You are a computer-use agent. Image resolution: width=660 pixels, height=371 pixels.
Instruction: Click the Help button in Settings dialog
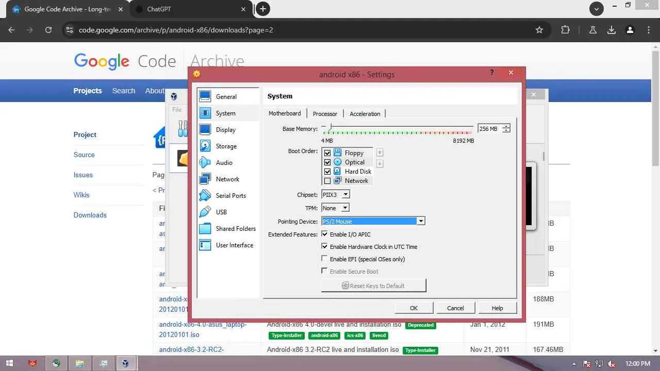pyautogui.click(x=497, y=308)
